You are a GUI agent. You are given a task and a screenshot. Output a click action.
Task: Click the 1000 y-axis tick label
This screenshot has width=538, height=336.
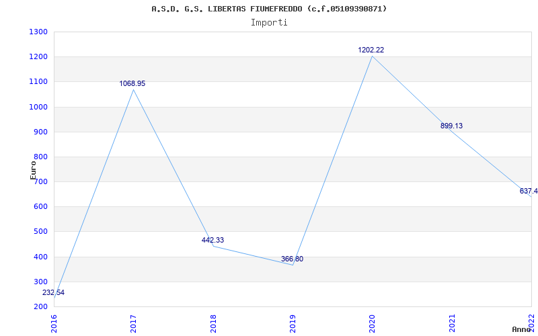tap(38, 107)
